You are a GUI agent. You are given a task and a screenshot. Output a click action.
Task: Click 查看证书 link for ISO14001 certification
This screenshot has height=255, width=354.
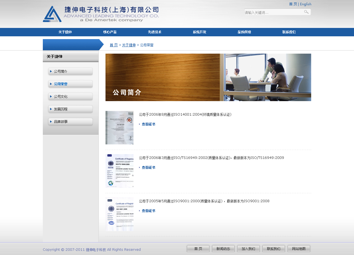coord(148,124)
